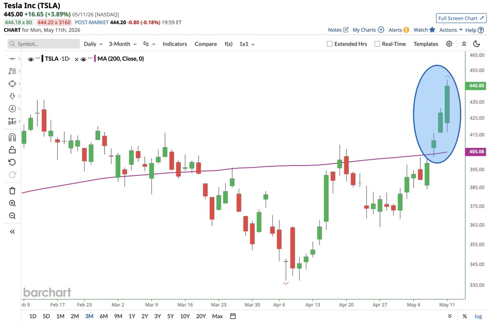Click the three dots next to MA legend
This screenshot has width=492, height=324.
[x=91, y=59]
